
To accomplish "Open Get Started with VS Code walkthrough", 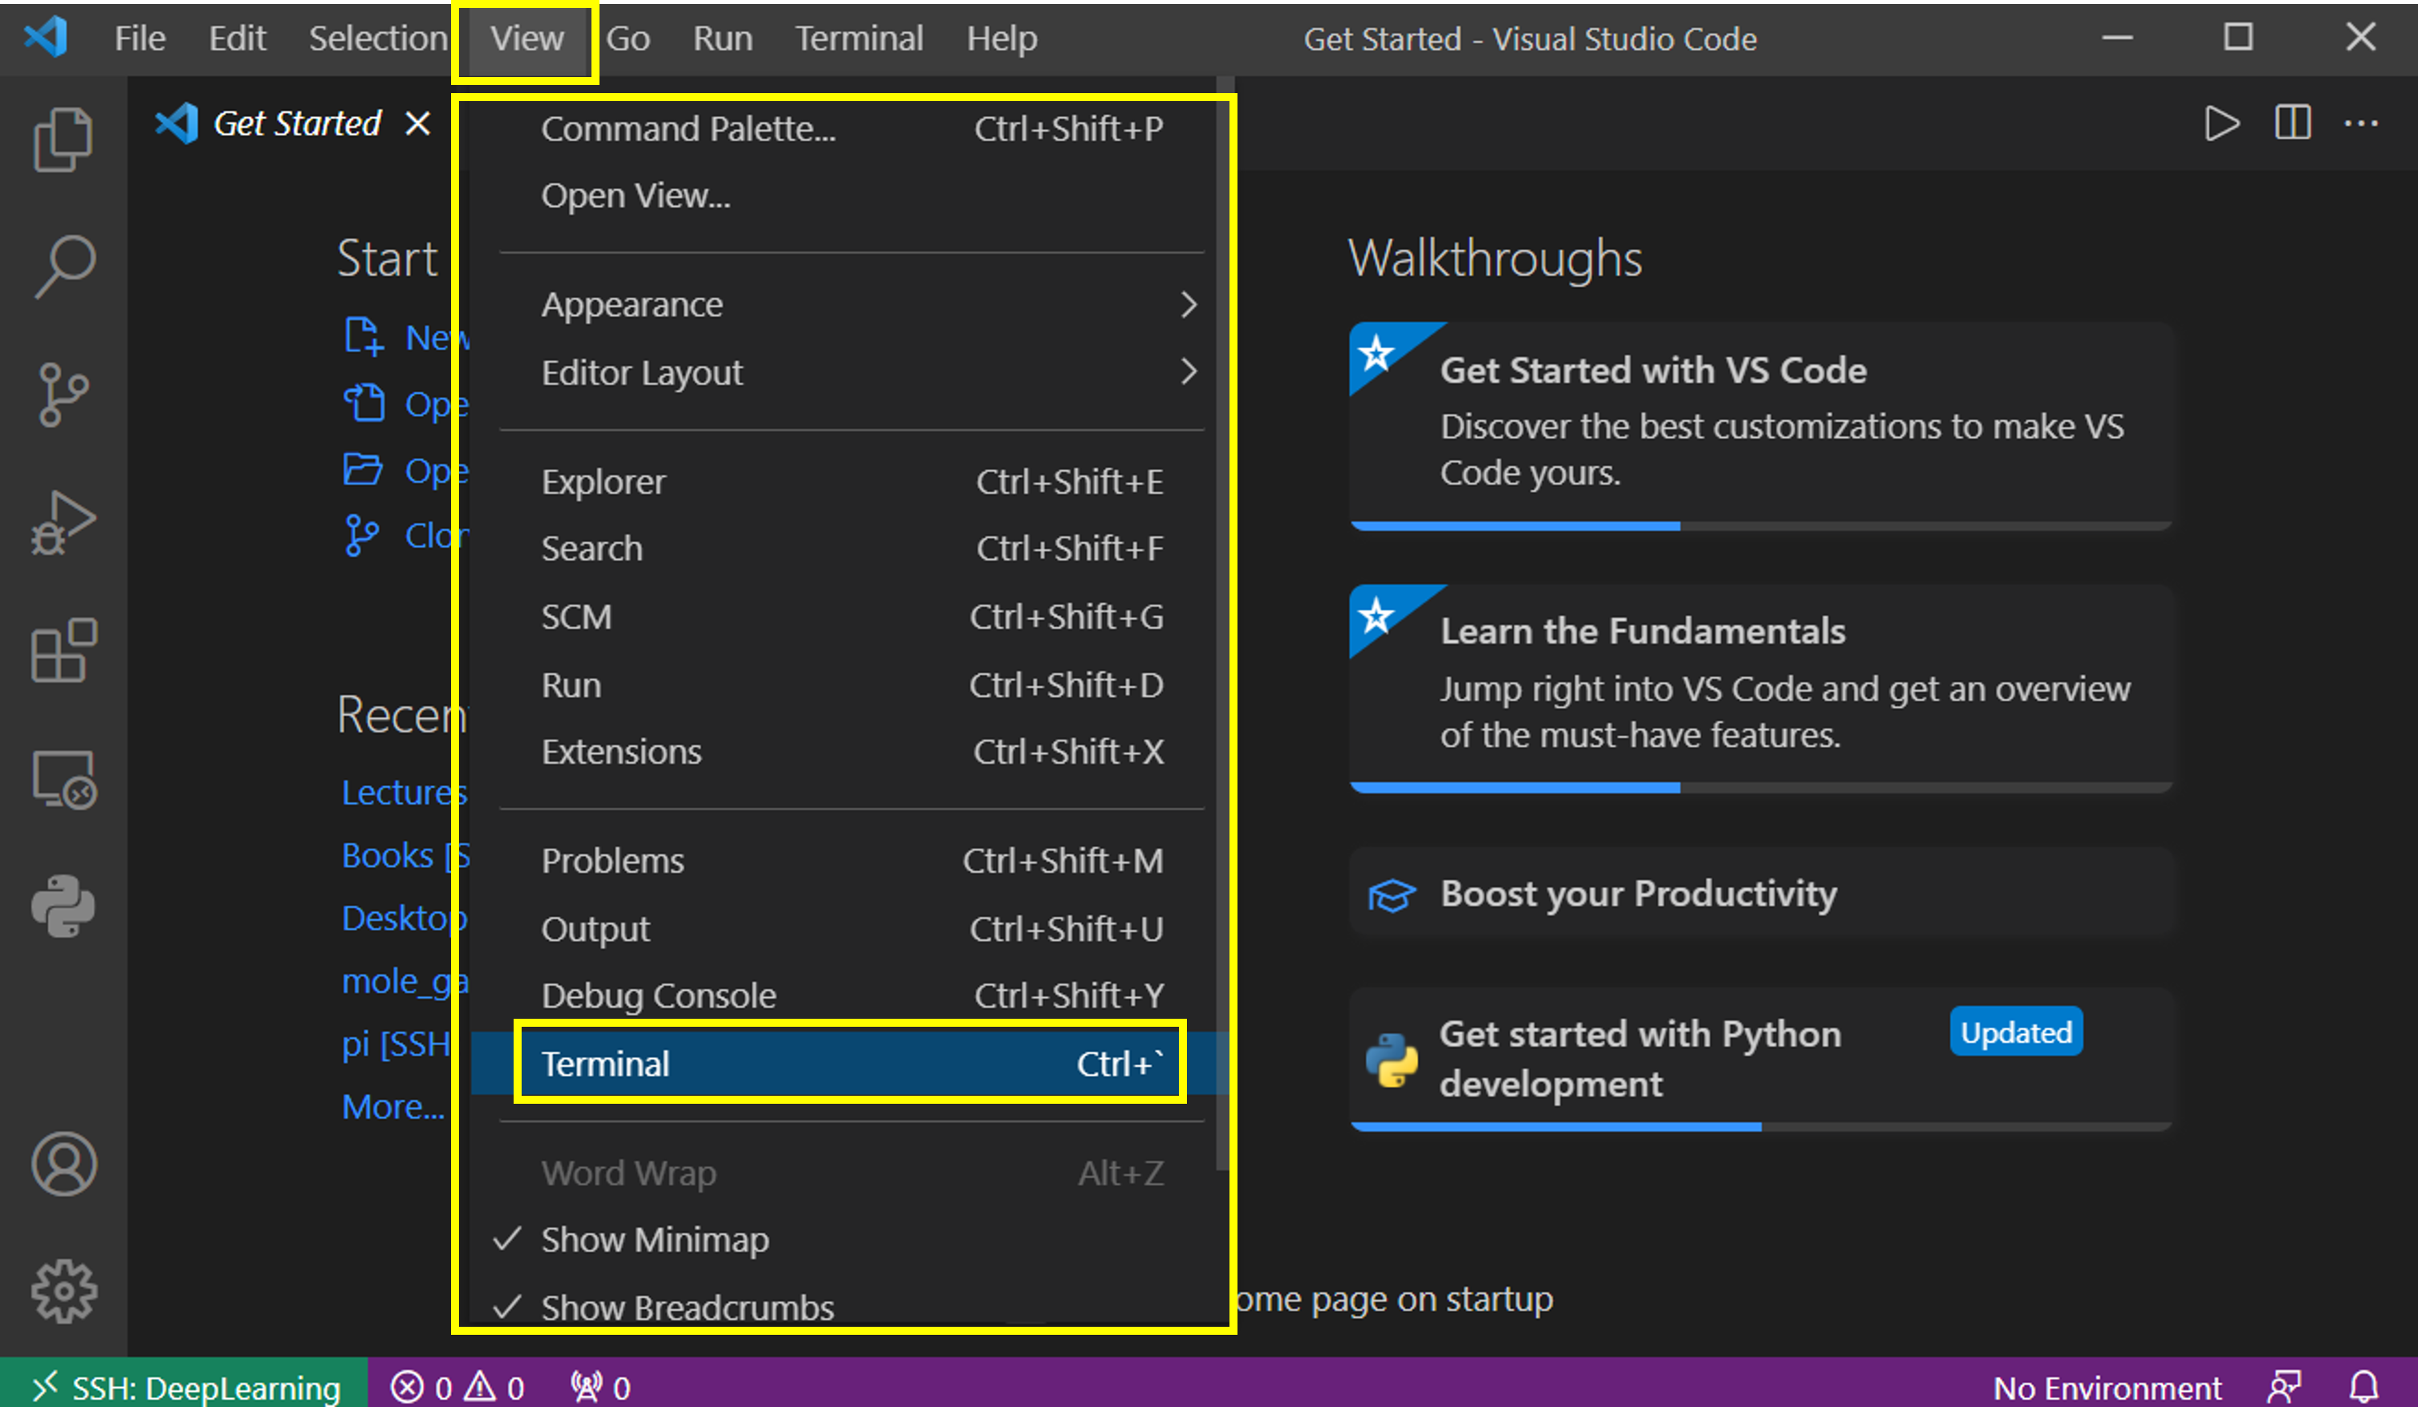I will pyautogui.click(x=1761, y=426).
